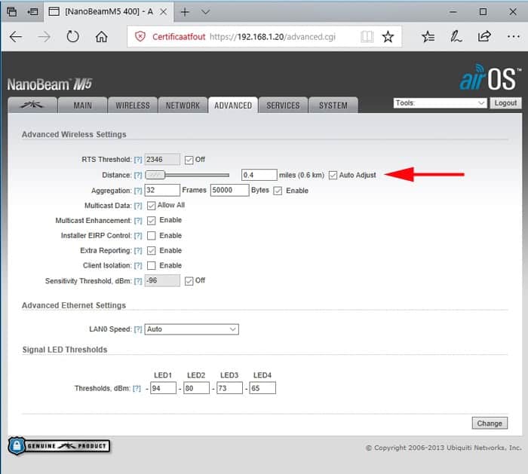Click the Change button

click(x=490, y=424)
